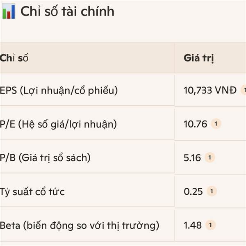Screen dimensions: 246x246
Task: Click the Beta (biến động so với thị trường) label
Action: [x=80, y=225]
